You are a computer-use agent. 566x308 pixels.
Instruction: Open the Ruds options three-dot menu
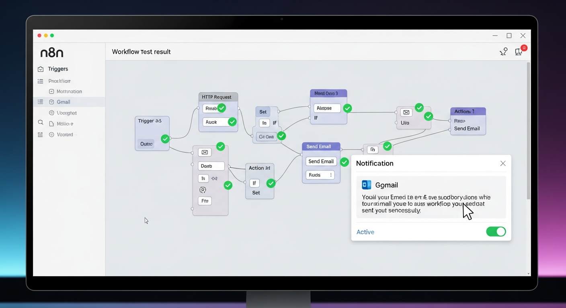pyautogui.click(x=331, y=175)
